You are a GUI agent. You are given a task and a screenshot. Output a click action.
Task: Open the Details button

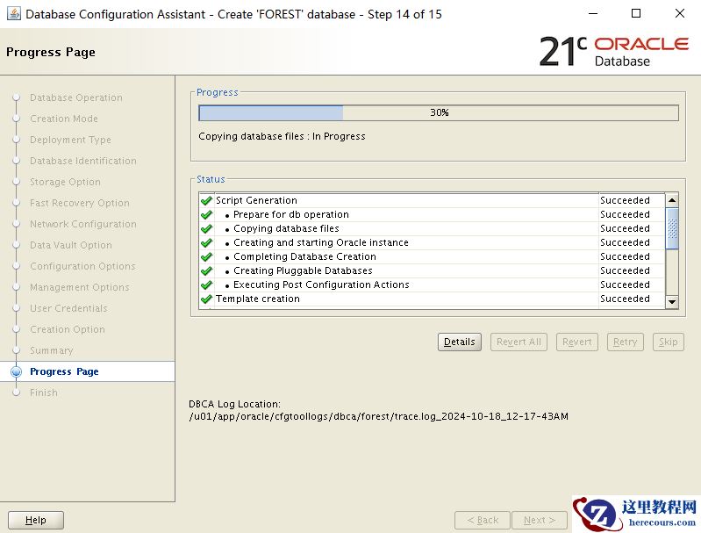(x=459, y=342)
